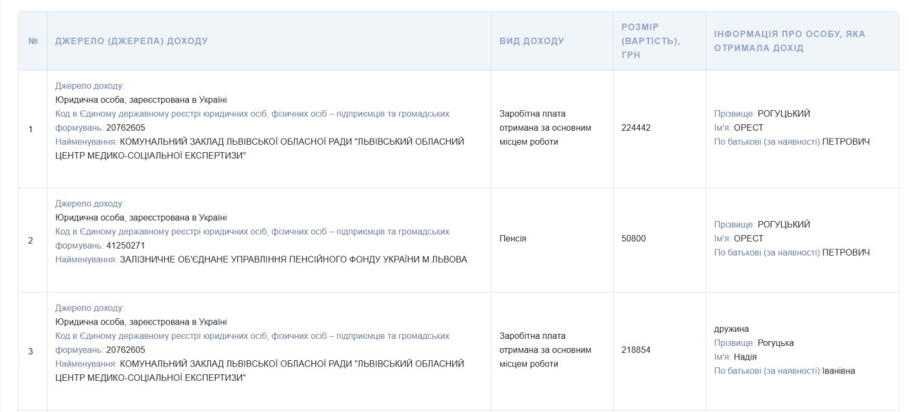Click surname "РОГУЦЬКИЙ" in row 1

[783, 114]
